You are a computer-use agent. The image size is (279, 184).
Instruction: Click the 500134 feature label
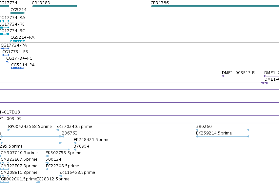[x=53, y=159]
